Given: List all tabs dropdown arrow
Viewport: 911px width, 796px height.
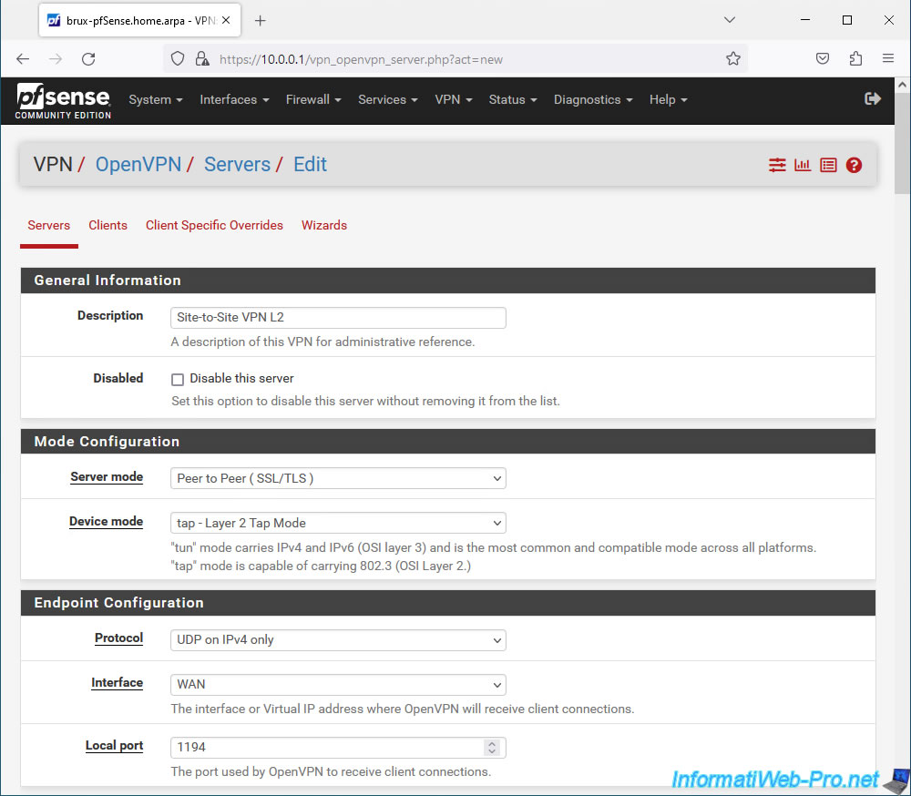Looking at the screenshot, I should (x=730, y=20).
